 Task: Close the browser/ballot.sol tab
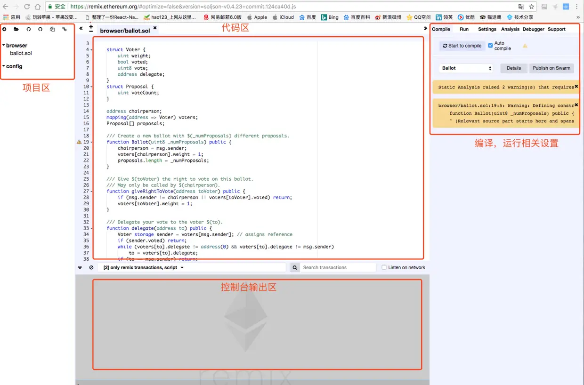(155, 28)
